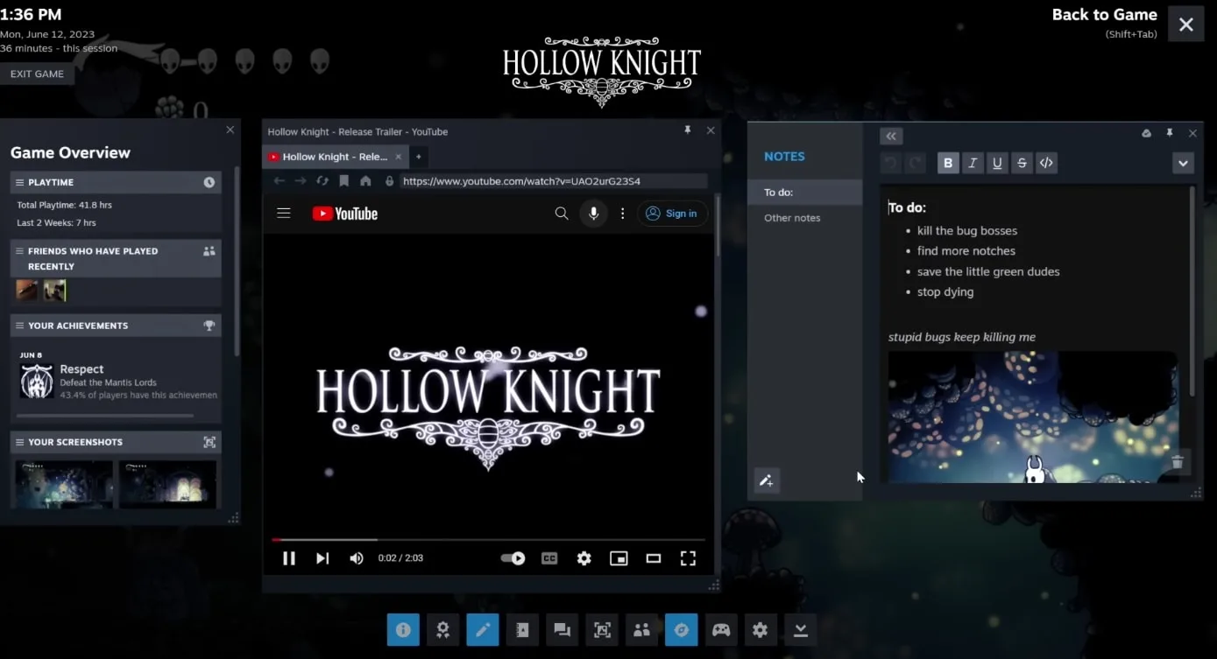Open the Controller settings icon in bottom toolbar

[721, 629]
